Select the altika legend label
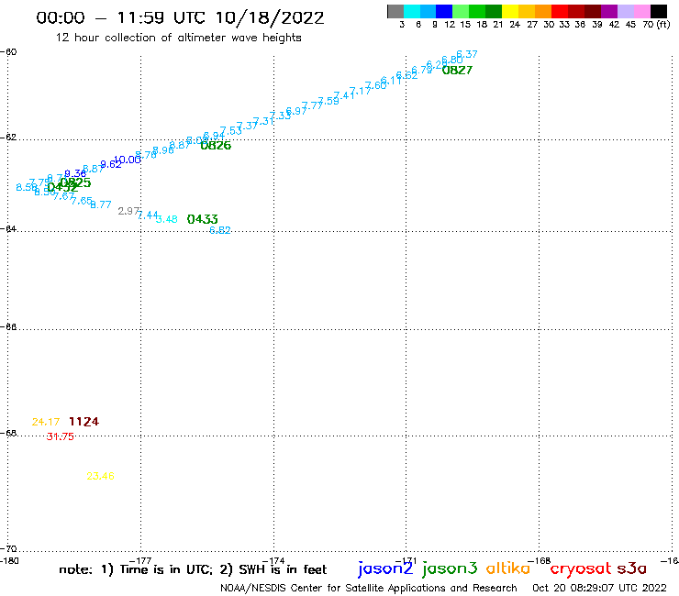This screenshot has height=596, width=679. (508, 568)
